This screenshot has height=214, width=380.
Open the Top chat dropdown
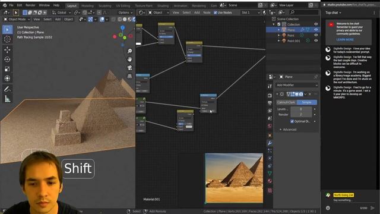coord(333,12)
